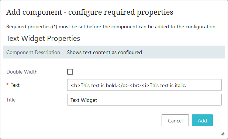Click the Double Width label
The width and height of the screenshot is (228, 139).
[22, 72]
